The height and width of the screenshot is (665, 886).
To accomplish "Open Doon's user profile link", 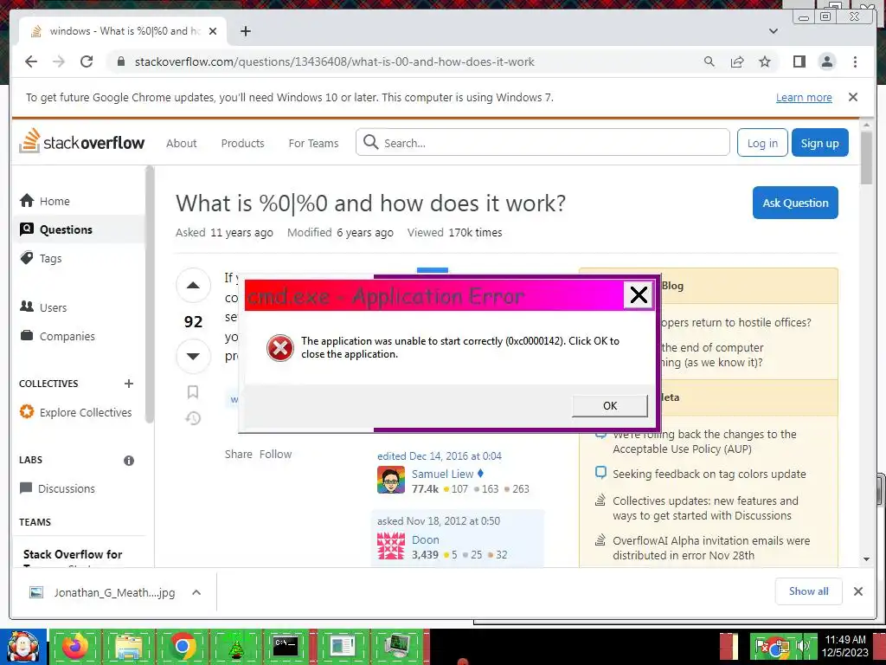I will (426, 539).
